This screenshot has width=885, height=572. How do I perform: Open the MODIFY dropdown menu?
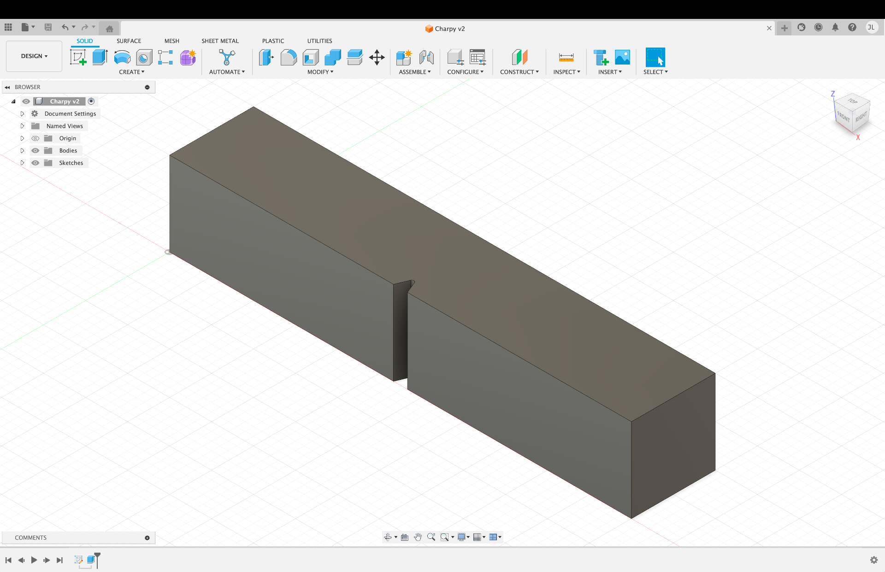coord(320,72)
